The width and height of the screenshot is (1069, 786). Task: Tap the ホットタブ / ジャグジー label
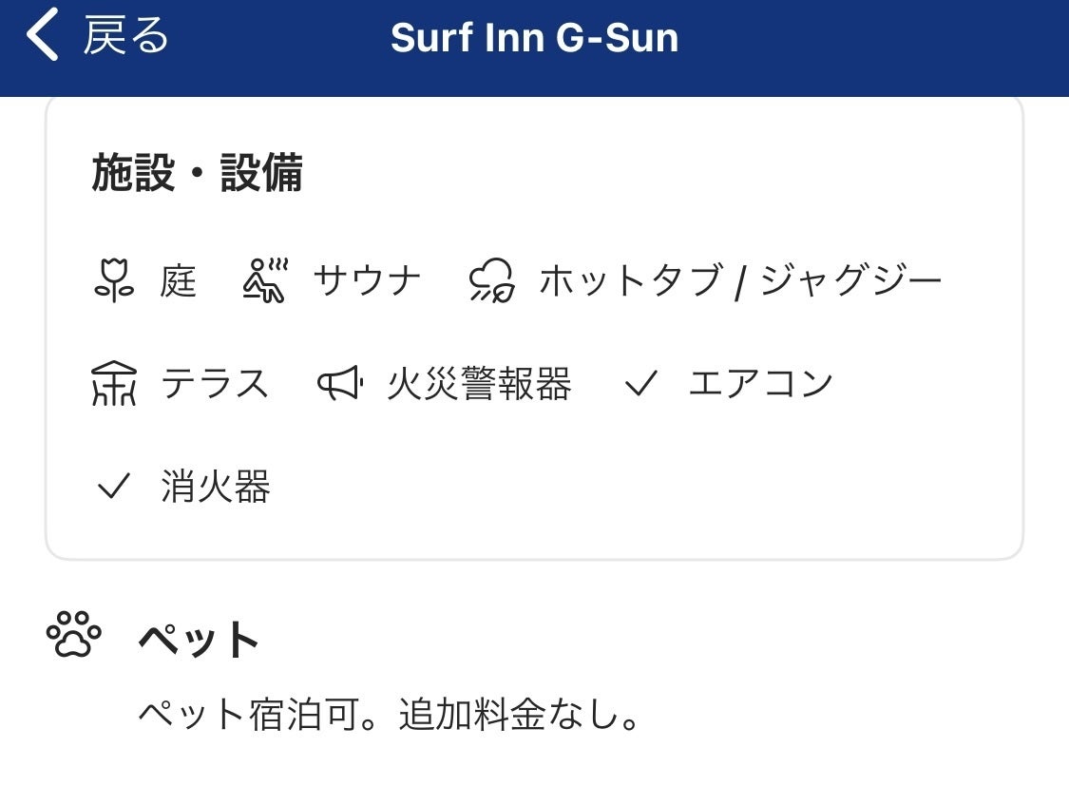pyautogui.click(x=740, y=281)
